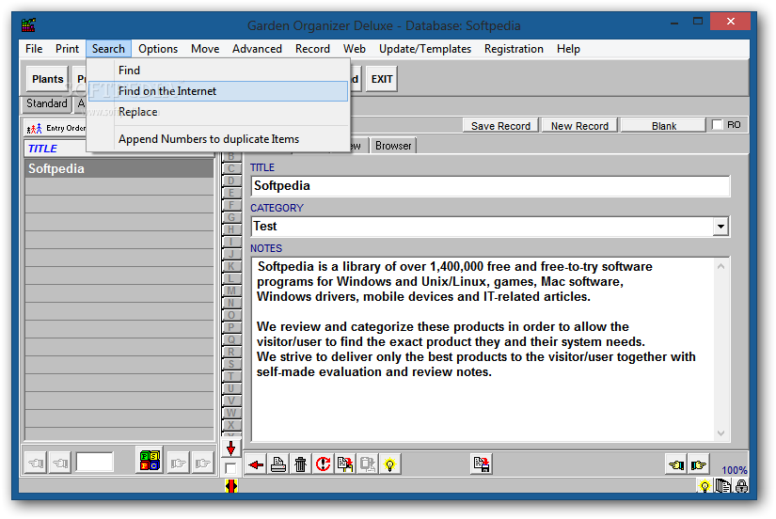
Task: Switch to the Browser tab
Action: point(393,146)
